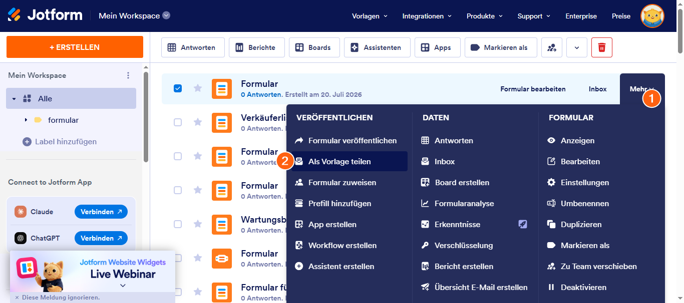
Task: Click the paper plane icon for Übersicht E-Mail
Action: [425, 288]
